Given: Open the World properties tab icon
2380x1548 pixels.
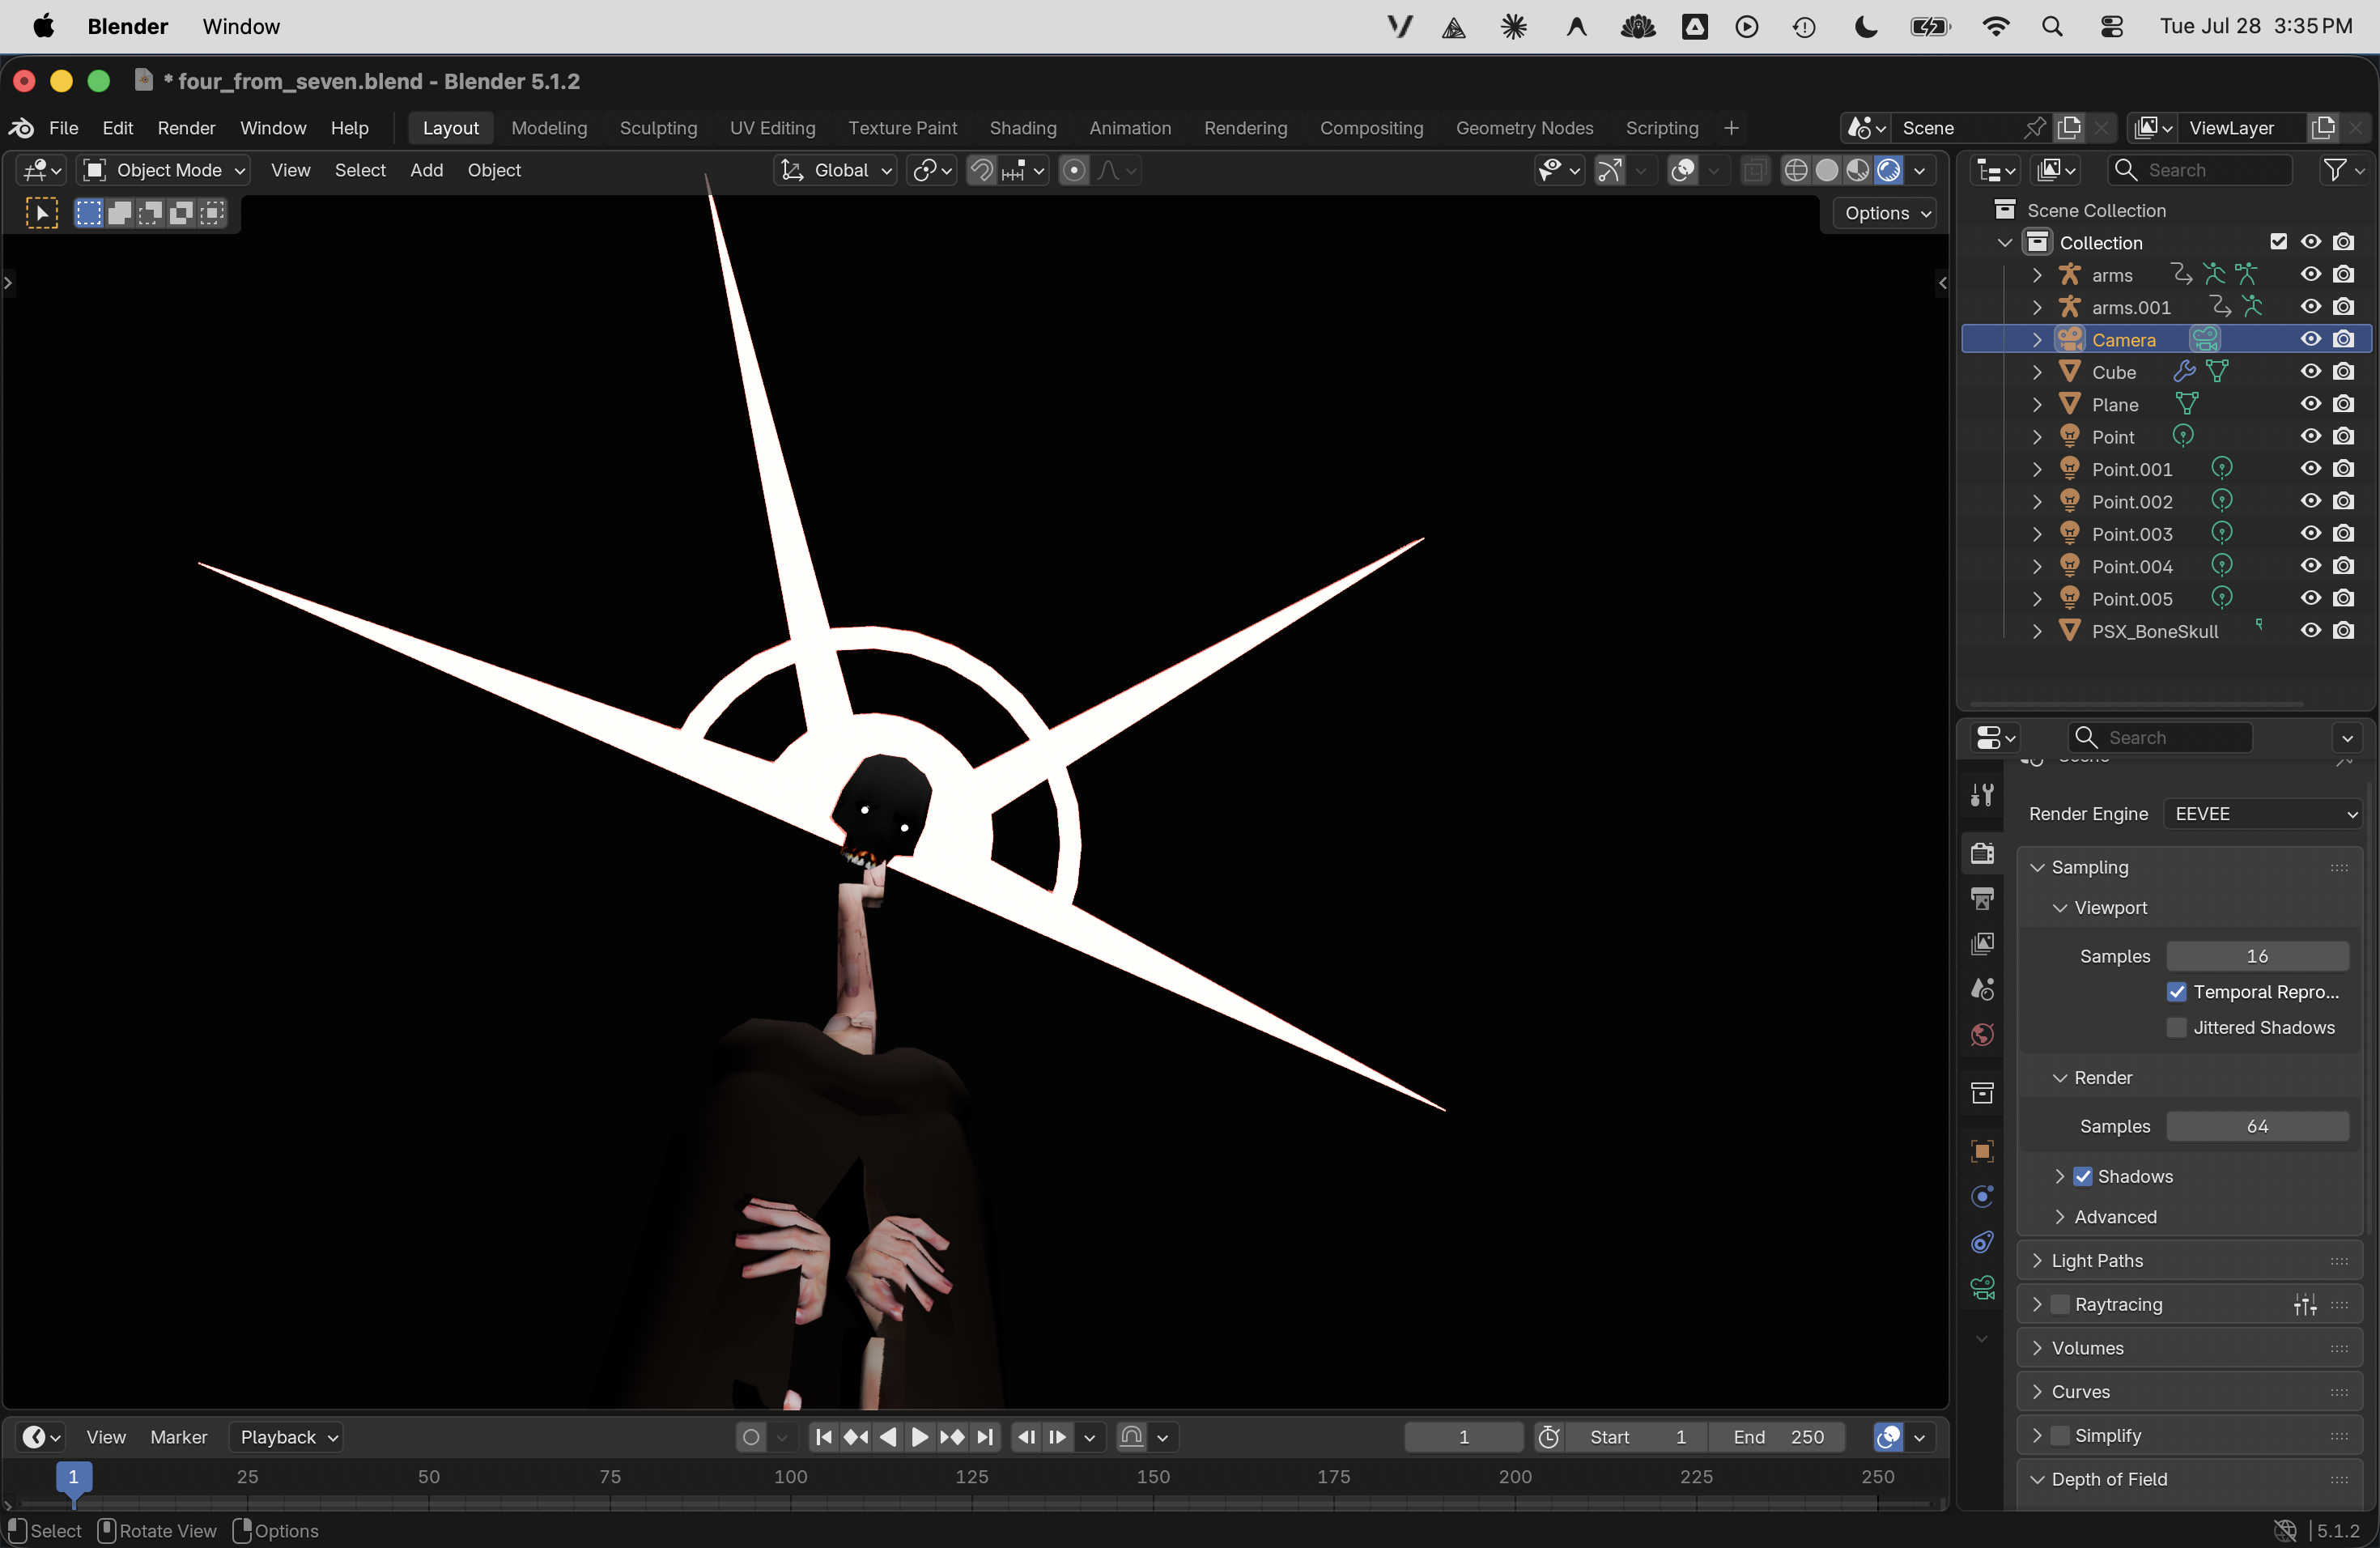Looking at the screenshot, I should point(1982,1034).
